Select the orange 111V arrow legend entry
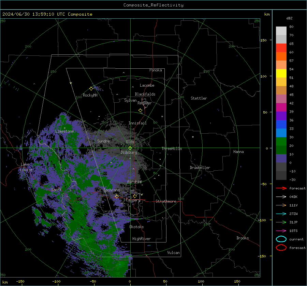 point(281,205)
